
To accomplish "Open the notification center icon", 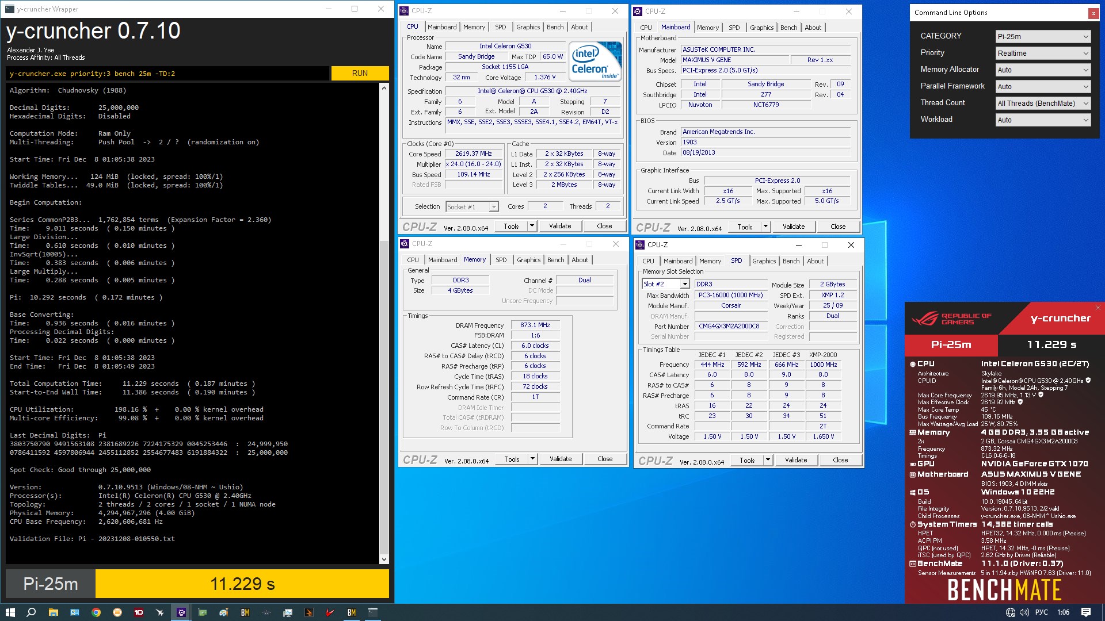I will coord(1086,612).
